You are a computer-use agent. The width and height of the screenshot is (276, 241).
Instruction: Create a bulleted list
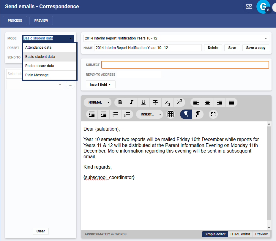click(115, 114)
